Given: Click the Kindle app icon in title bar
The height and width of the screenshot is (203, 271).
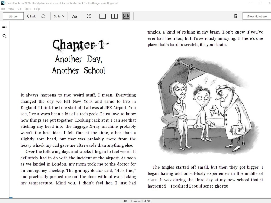Looking at the screenshot, I should tap(3, 3).
